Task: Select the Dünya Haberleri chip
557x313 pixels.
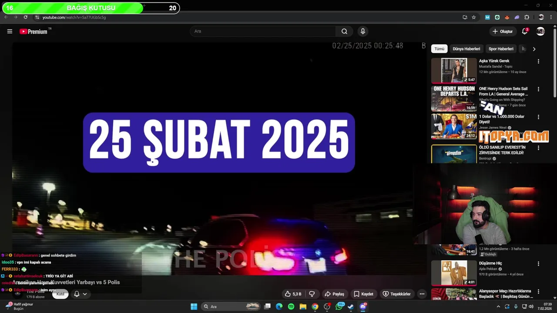Action: pos(466,49)
